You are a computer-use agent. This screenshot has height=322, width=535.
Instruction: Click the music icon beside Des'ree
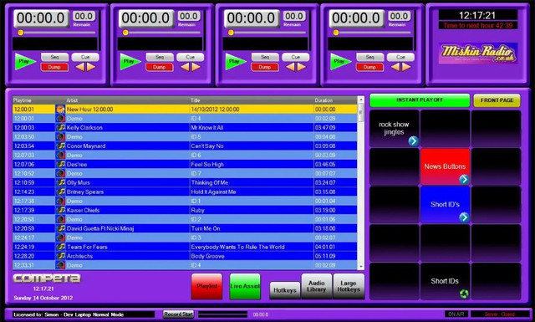[61, 164]
